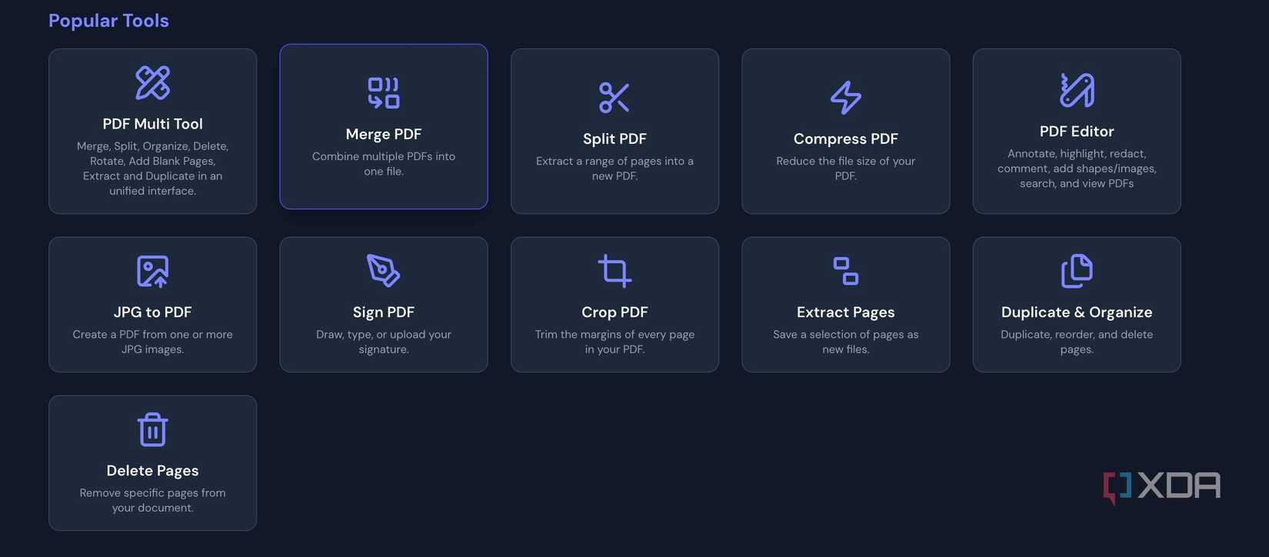Click the PDF Editor pocket knife icon
The height and width of the screenshot is (557, 1269).
1076,90
